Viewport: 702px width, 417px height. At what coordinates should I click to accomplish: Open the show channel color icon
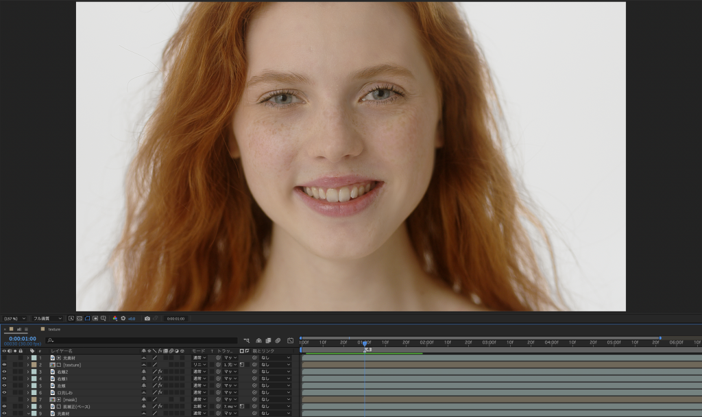click(x=115, y=318)
